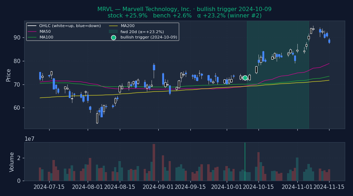Click the Price y-axis title
The image size is (353, 196).
point(9,75)
